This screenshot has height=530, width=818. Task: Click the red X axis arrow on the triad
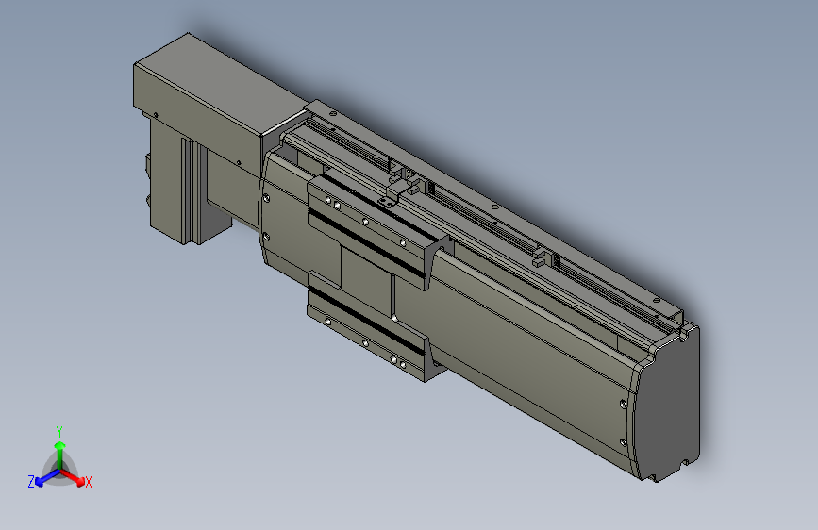[x=73, y=477]
